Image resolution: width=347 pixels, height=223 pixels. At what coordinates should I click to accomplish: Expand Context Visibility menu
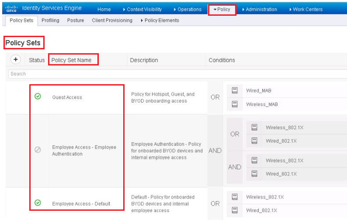(x=142, y=9)
